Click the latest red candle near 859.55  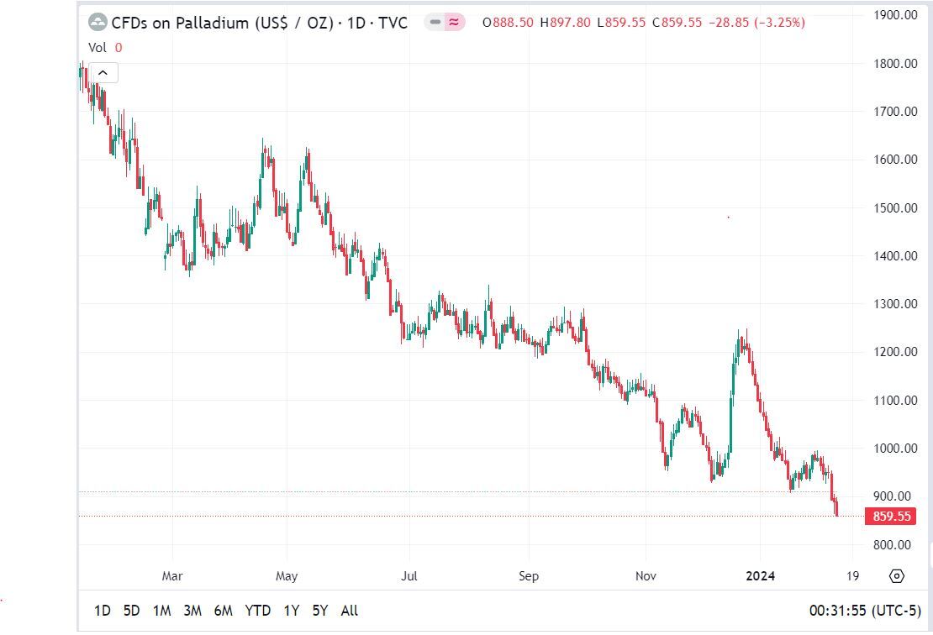836,508
